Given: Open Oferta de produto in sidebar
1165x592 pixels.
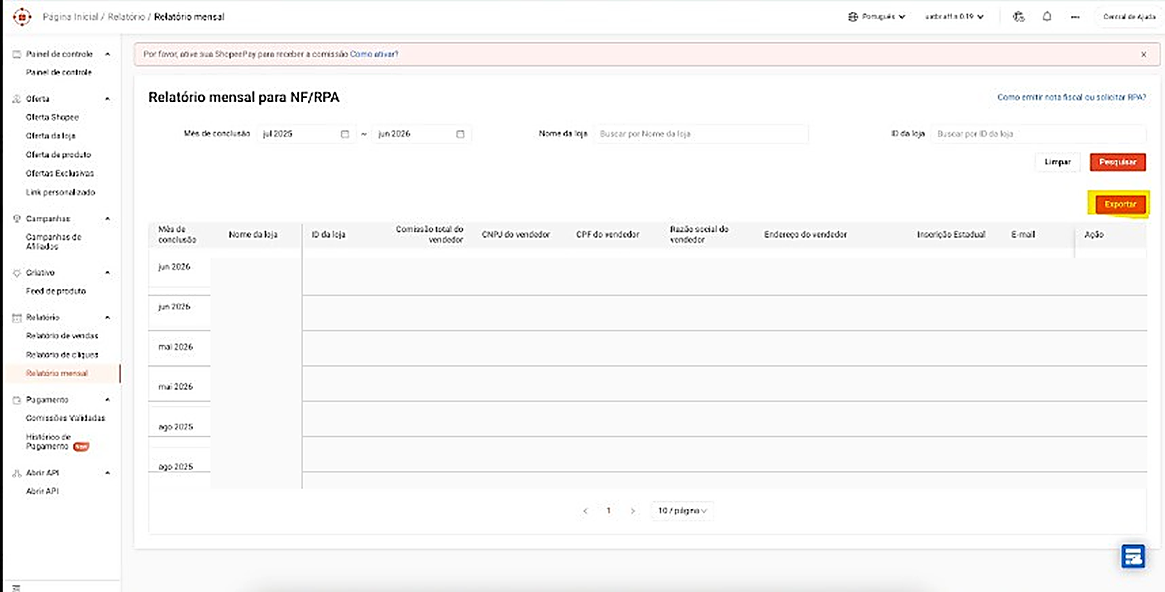Looking at the screenshot, I should click(x=58, y=155).
